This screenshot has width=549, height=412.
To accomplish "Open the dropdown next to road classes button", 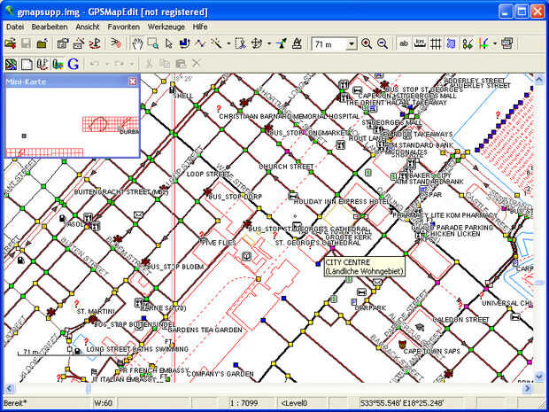I will [495, 44].
